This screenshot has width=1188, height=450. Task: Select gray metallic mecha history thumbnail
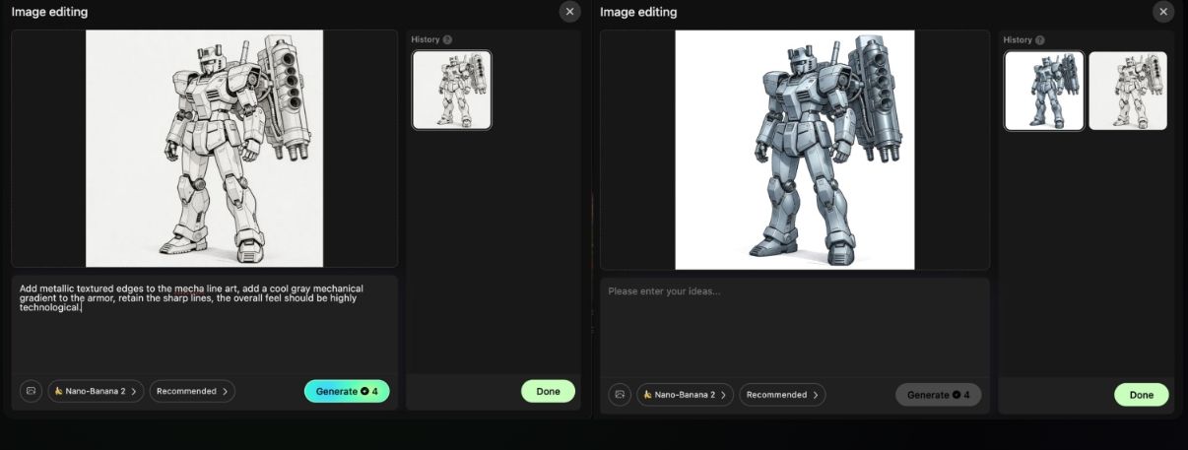click(x=1044, y=91)
